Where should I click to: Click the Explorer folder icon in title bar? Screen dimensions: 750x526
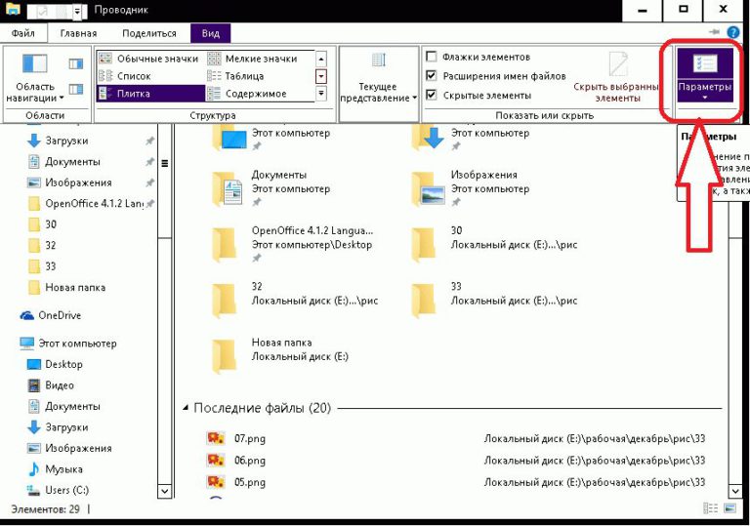(13, 9)
